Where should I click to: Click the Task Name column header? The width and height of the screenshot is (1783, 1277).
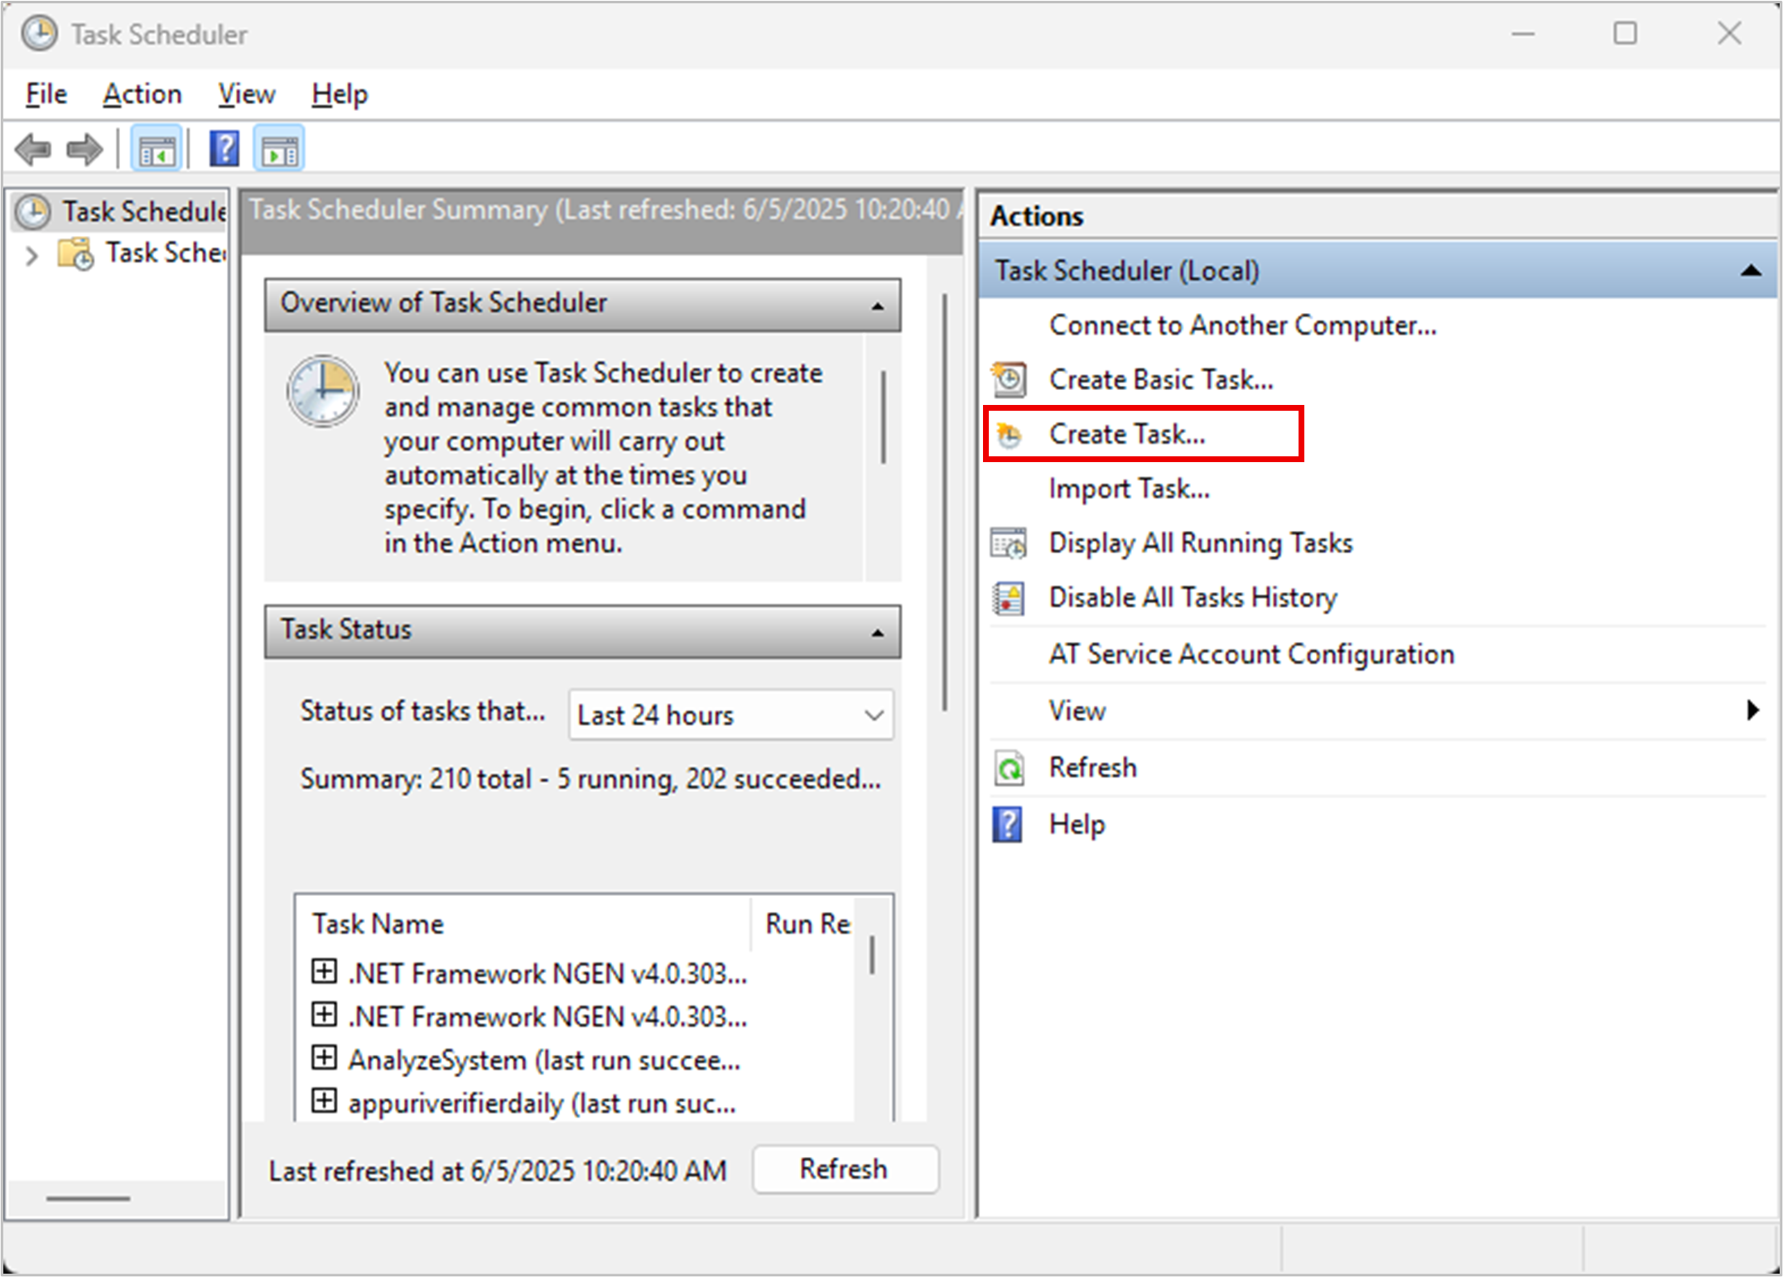point(522,923)
